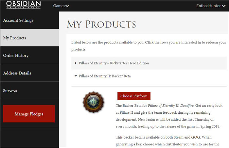Open Address Details page

point(29,73)
